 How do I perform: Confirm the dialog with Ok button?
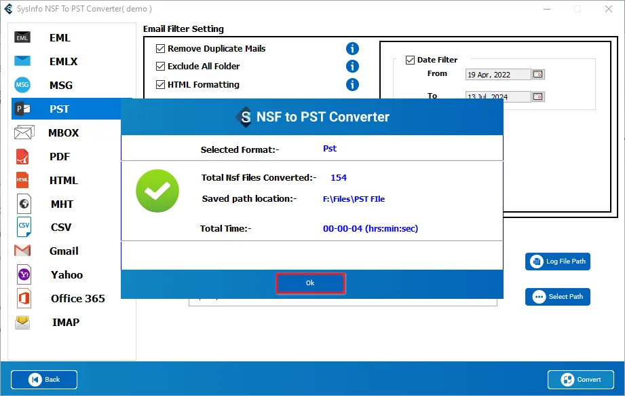[x=310, y=283]
